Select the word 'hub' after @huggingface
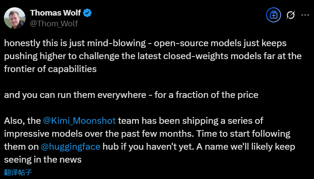The image size is (314, 179). click(x=110, y=147)
